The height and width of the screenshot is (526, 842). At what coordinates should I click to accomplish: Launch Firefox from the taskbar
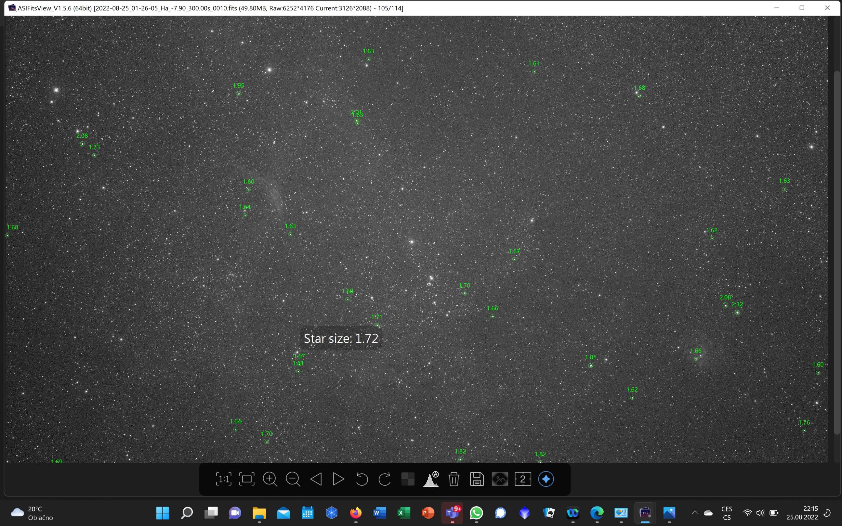point(355,512)
